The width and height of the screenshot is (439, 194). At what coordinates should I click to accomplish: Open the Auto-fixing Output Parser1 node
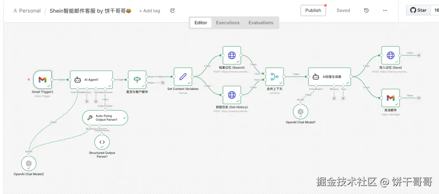pos(105,118)
